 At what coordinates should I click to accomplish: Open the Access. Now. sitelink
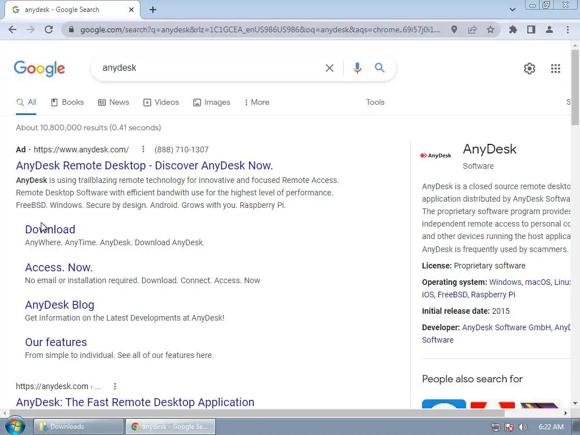[59, 267]
